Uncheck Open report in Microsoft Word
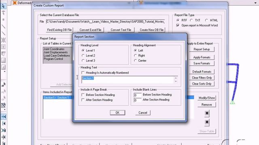 point(178,25)
